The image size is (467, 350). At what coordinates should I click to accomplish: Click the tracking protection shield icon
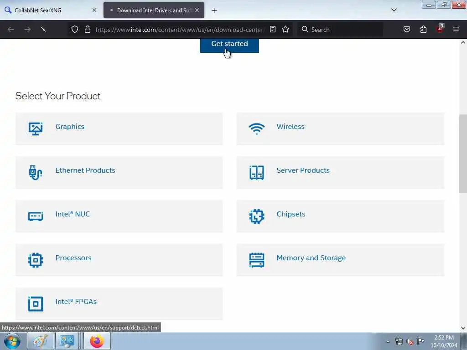[75, 29]
